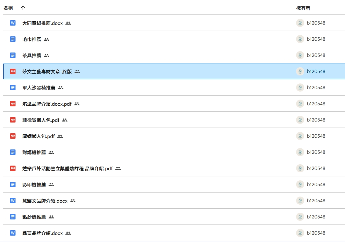Click the Docs icon for 對講機推薦

click(13, 152)
